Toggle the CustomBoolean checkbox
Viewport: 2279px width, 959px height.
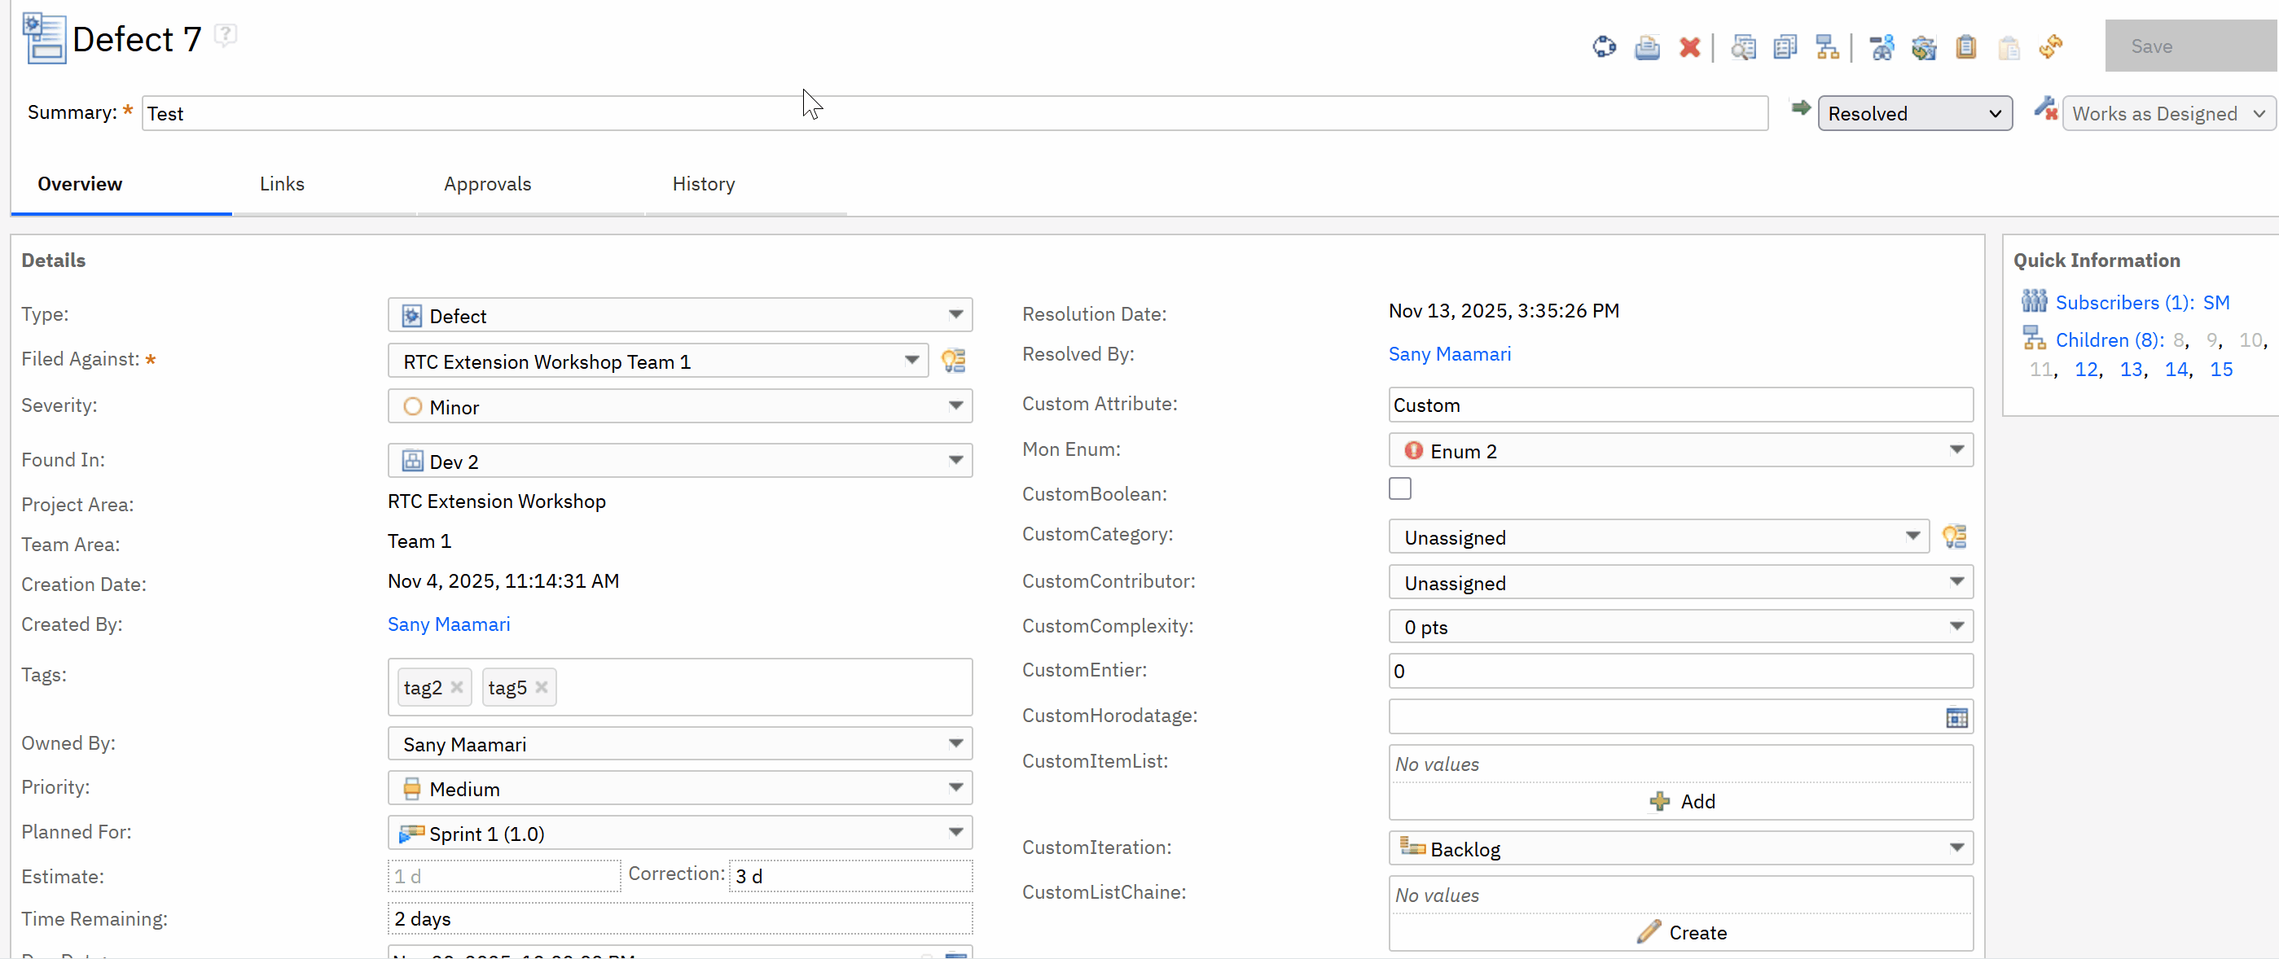click(x=1399, y=488)
